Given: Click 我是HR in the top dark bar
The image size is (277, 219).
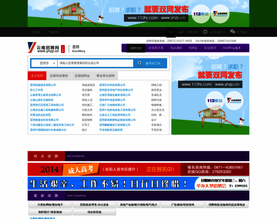Looking at the screenshot, I should (54, 32).
